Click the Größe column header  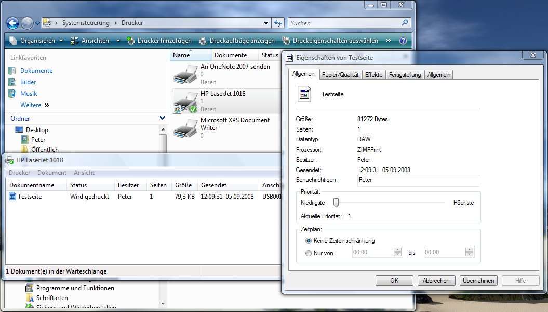[x=184, y=185]
